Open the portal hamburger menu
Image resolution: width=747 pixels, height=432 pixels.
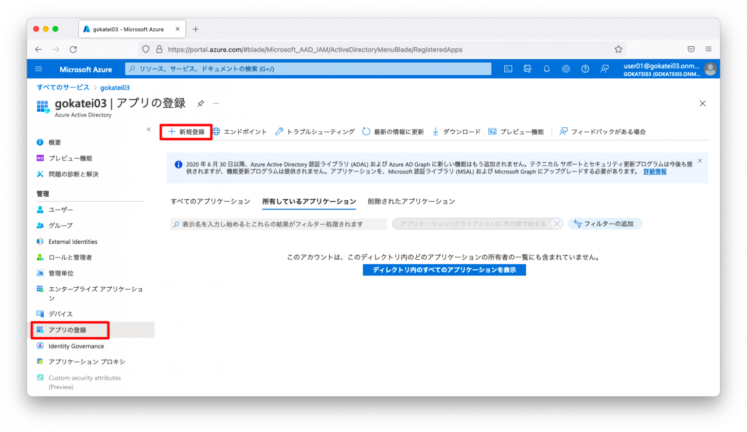click(38, 69)
